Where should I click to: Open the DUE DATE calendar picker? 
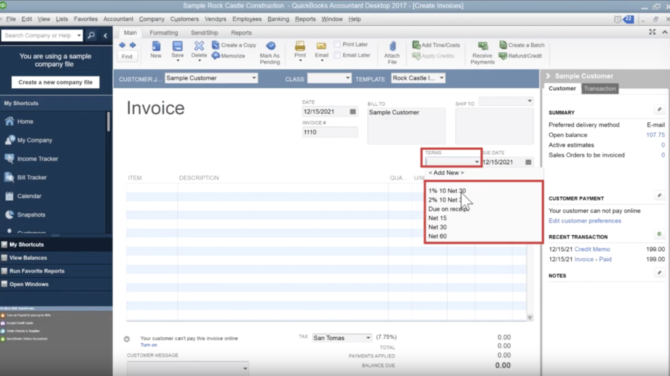coord(528,162)
